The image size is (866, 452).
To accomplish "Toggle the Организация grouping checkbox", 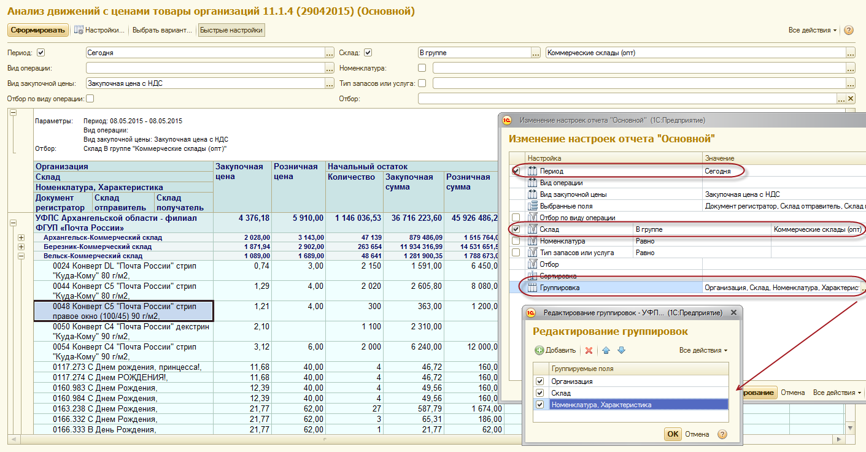I will (539, 381).
